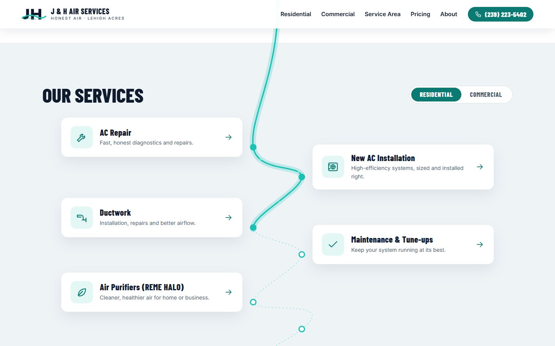Open the Pricing page from the navbar
The image size is (555, 346).
(x=420, y=14)
